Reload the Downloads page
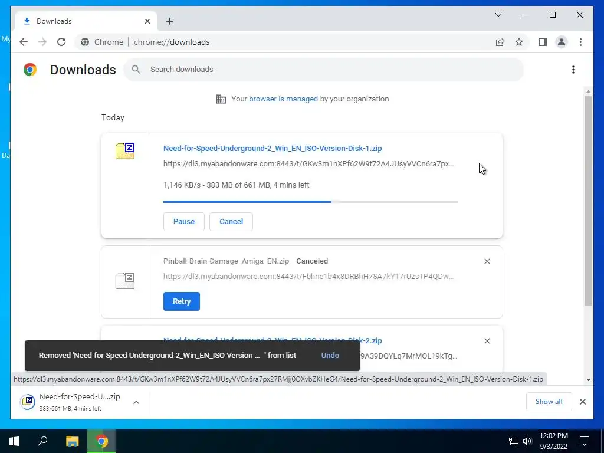Viewport: 604px width, 453px height. pos(61,42)
